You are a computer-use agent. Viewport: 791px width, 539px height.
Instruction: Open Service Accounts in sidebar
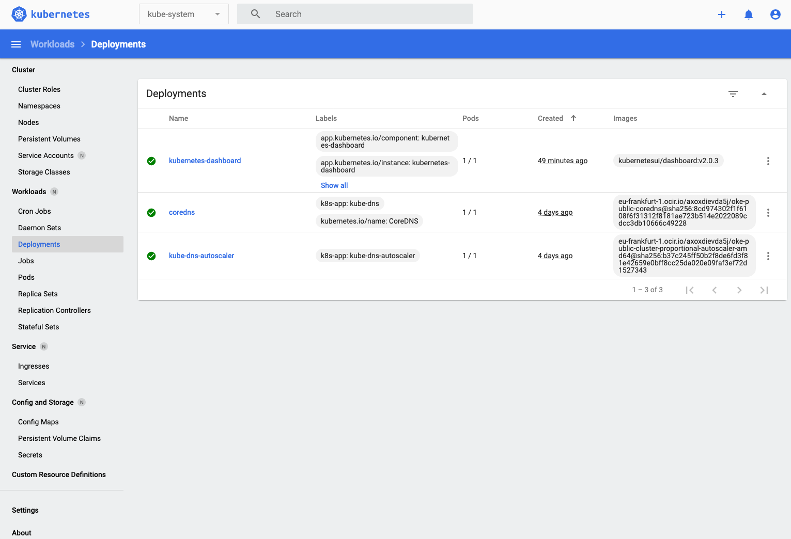(x=46, y=155)
